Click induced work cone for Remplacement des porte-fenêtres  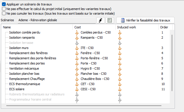(120, 58)
